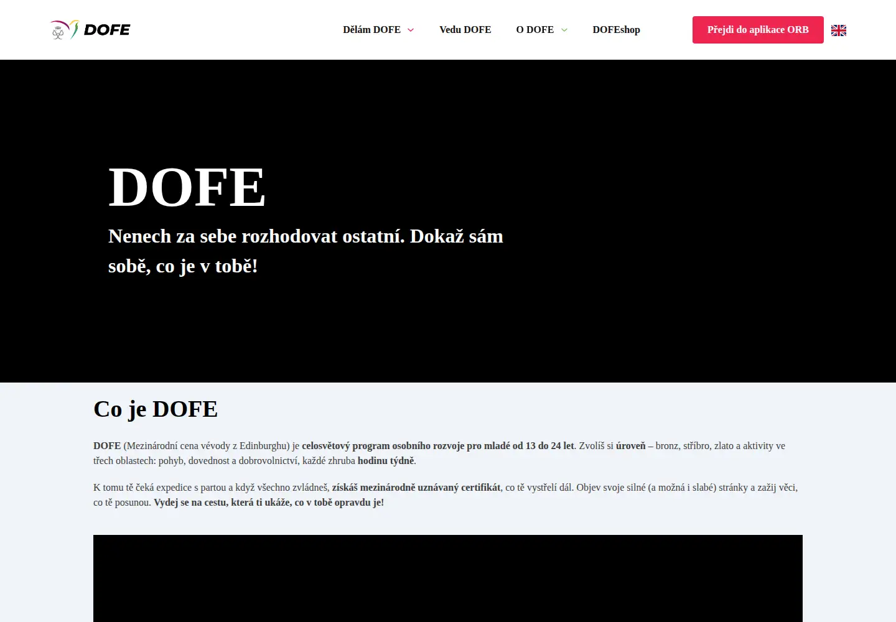The image size is (896, 622).
Task: Go to the DOFEshop menu item
Action: (616, 30)
